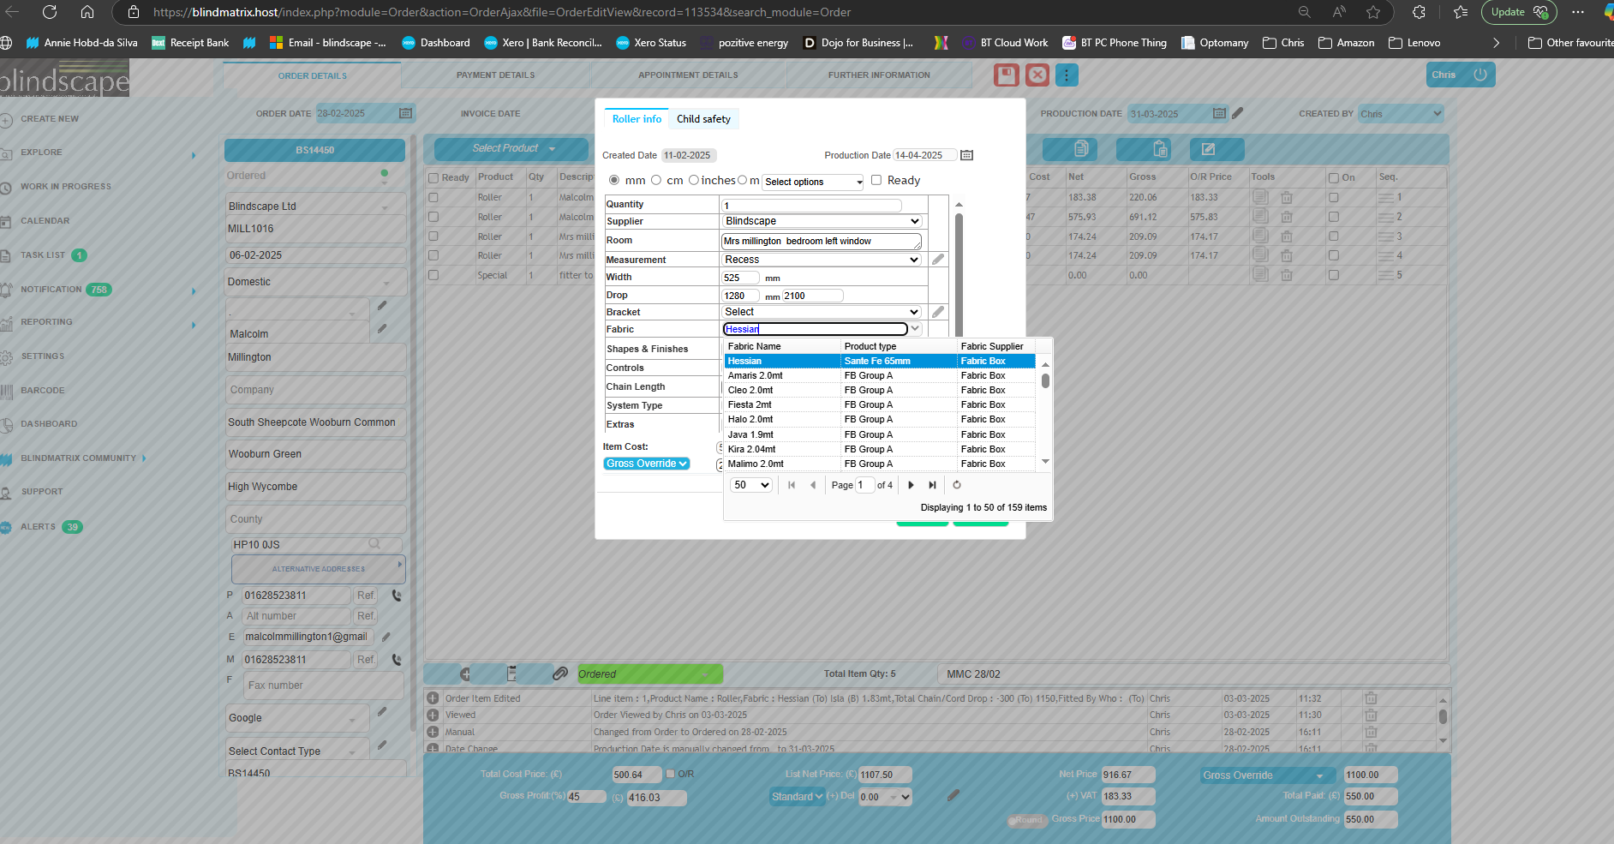The height and width of the screenshot is (844, 1614).
Task: Go to next page in fabric list
Action: [x=911, y=485]
